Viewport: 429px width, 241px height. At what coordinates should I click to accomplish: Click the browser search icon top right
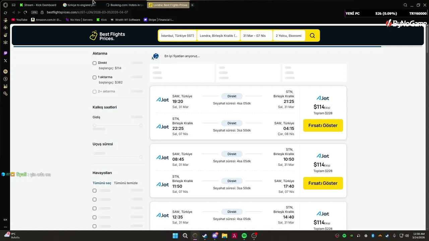405,5
